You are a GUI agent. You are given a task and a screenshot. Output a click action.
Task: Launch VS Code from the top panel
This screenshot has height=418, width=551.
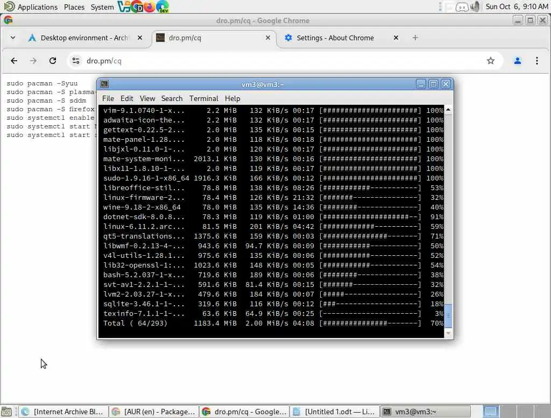click(123, 6)
